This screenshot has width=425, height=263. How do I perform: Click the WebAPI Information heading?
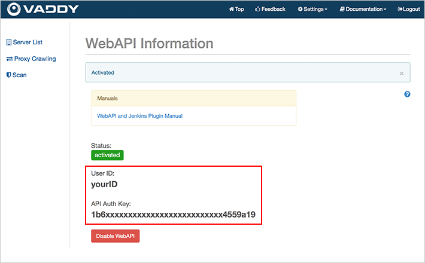click(149, 44)
